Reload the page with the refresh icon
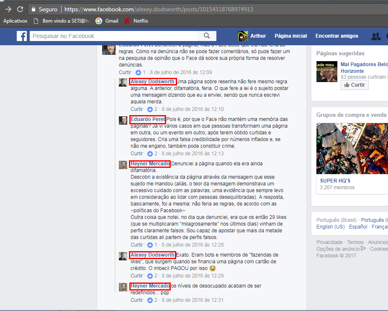Image resolution: width=388 pixels, height=311 pixels. (20, 9)
